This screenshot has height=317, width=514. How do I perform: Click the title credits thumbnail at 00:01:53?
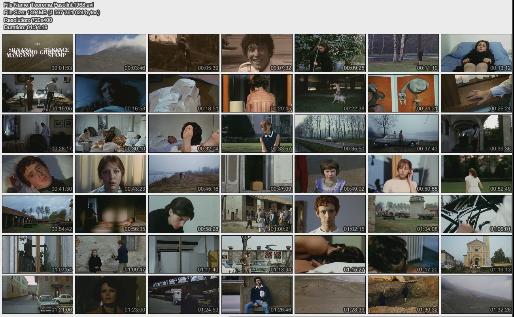click(38, 53)
